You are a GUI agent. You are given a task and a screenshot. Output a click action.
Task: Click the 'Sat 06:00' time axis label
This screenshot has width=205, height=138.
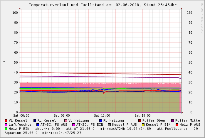(x=62, y=115)
